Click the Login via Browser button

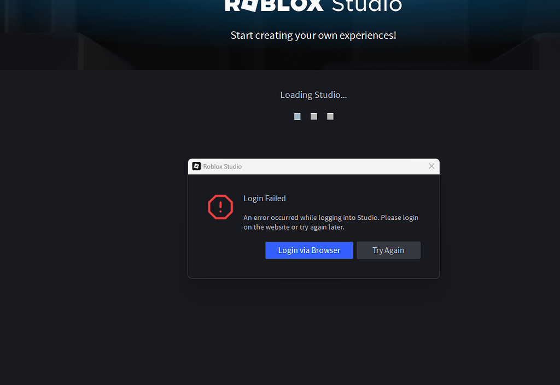pyautogui.click(x=309, y=250)
